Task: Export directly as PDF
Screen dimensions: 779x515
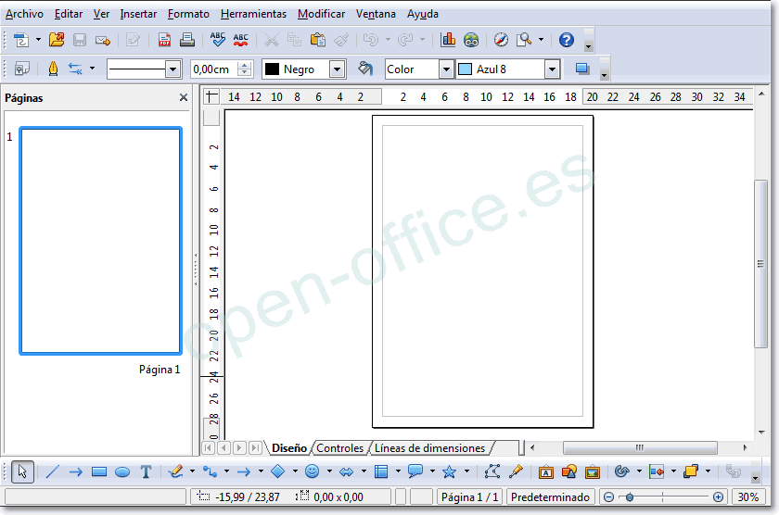Action: (164, 40)
